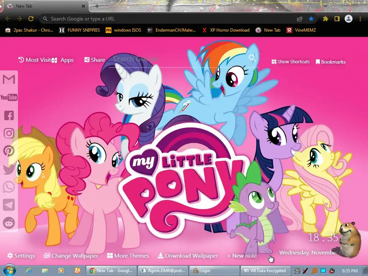Open Telegram sidebar shortcut
The image size is (368, 276).
click(x=9, y=205)
